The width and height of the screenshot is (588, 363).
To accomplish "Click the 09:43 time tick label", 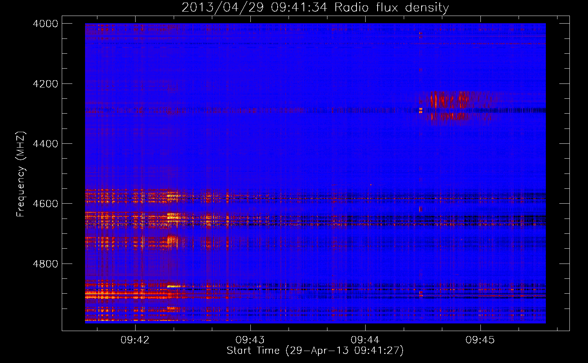I will (x=250, y=340).
